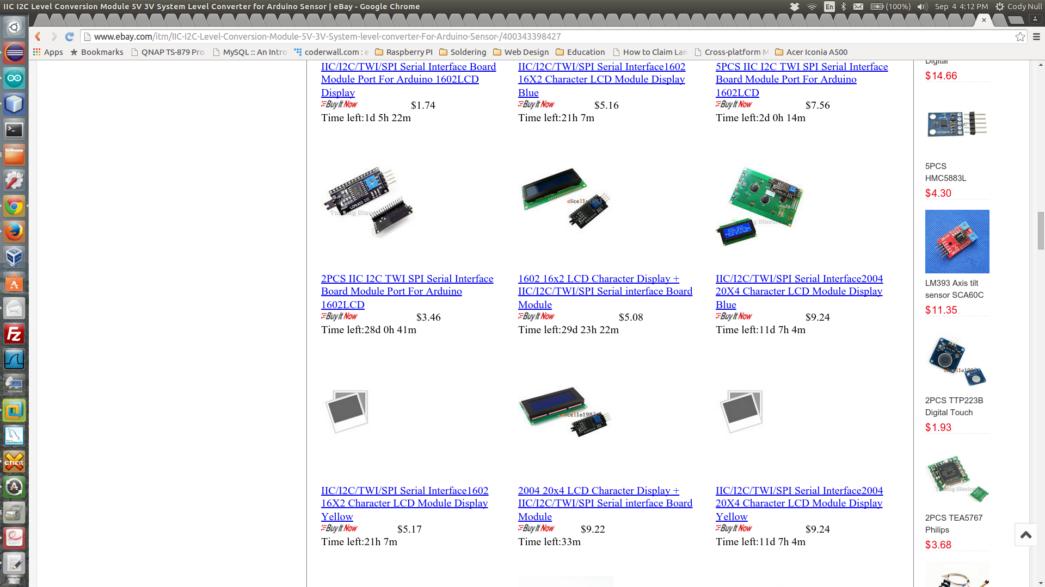This screenshot has width=1045, height=587.
Task: Open the Bookmarks star bookmark
Action: click(97, 52)
